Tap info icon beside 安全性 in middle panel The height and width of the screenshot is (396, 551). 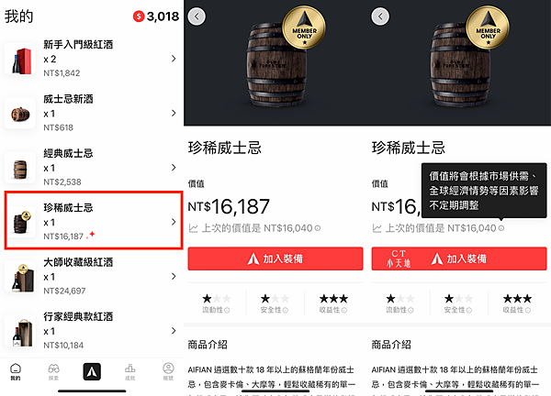tap(286, 310)
